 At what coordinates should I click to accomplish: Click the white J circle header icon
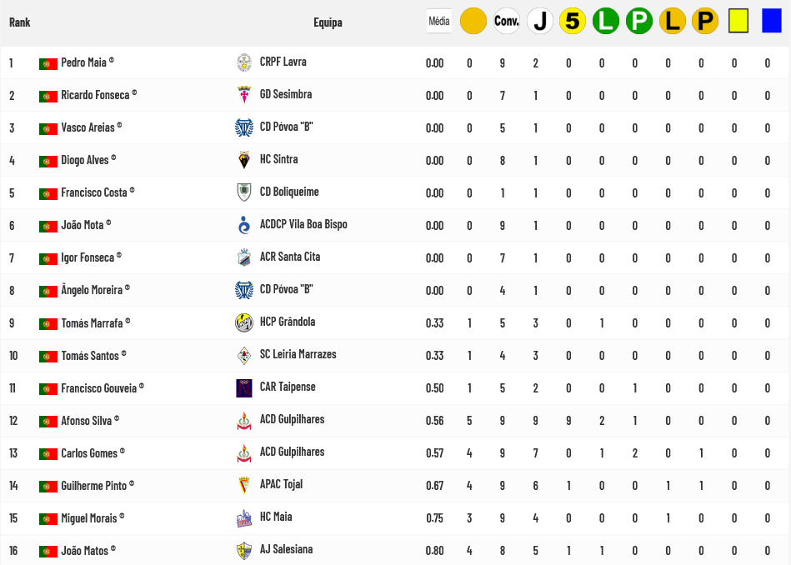pos(539,21)
